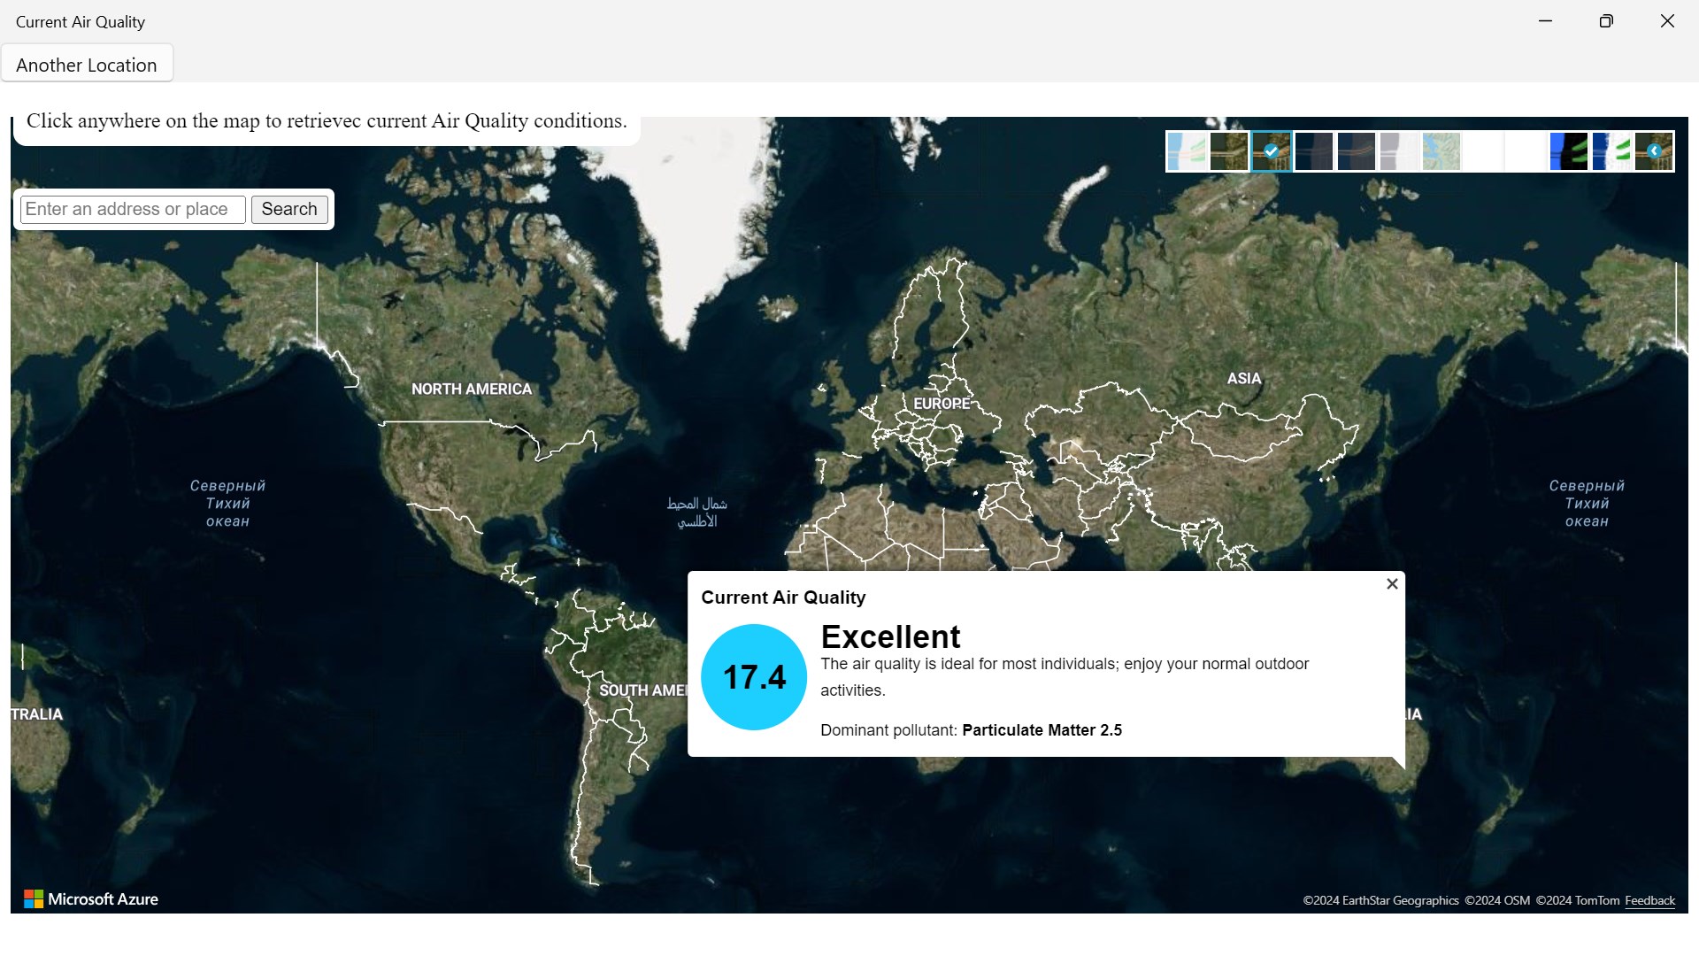Switch to high contrast dark map style
The width and height of the screenshot is (1699, 956).
(1568, 151)
